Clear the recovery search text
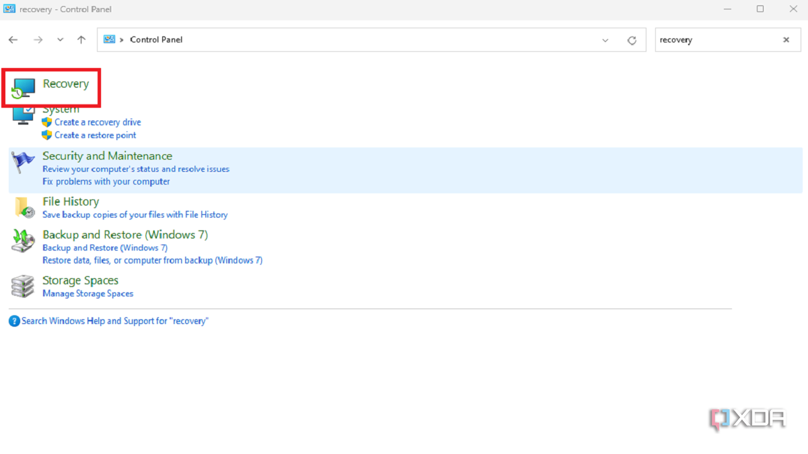The width and height of the screenshot is (808, 454). pyautogui.click(x=786, y=40)
